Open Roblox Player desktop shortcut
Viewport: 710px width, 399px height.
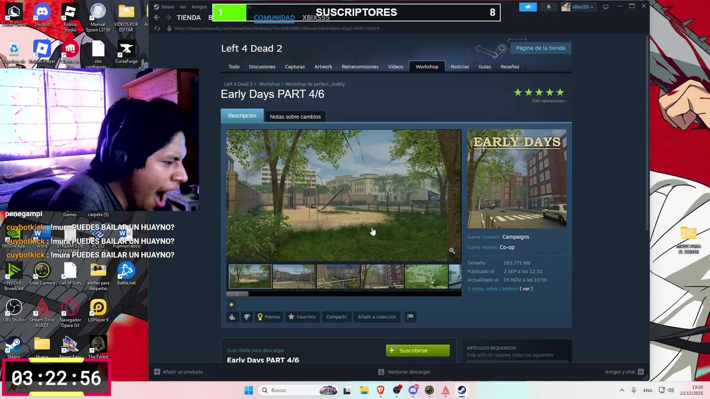pyautogui.click(x=42, y=53)
